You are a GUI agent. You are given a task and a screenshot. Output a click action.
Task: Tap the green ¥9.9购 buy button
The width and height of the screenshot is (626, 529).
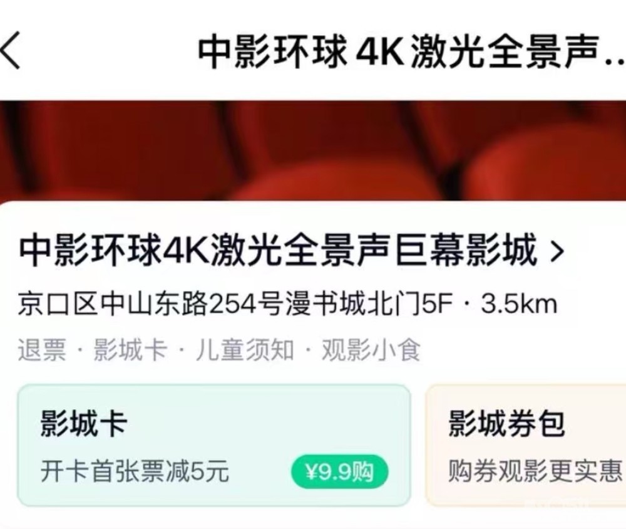[339, 472]
